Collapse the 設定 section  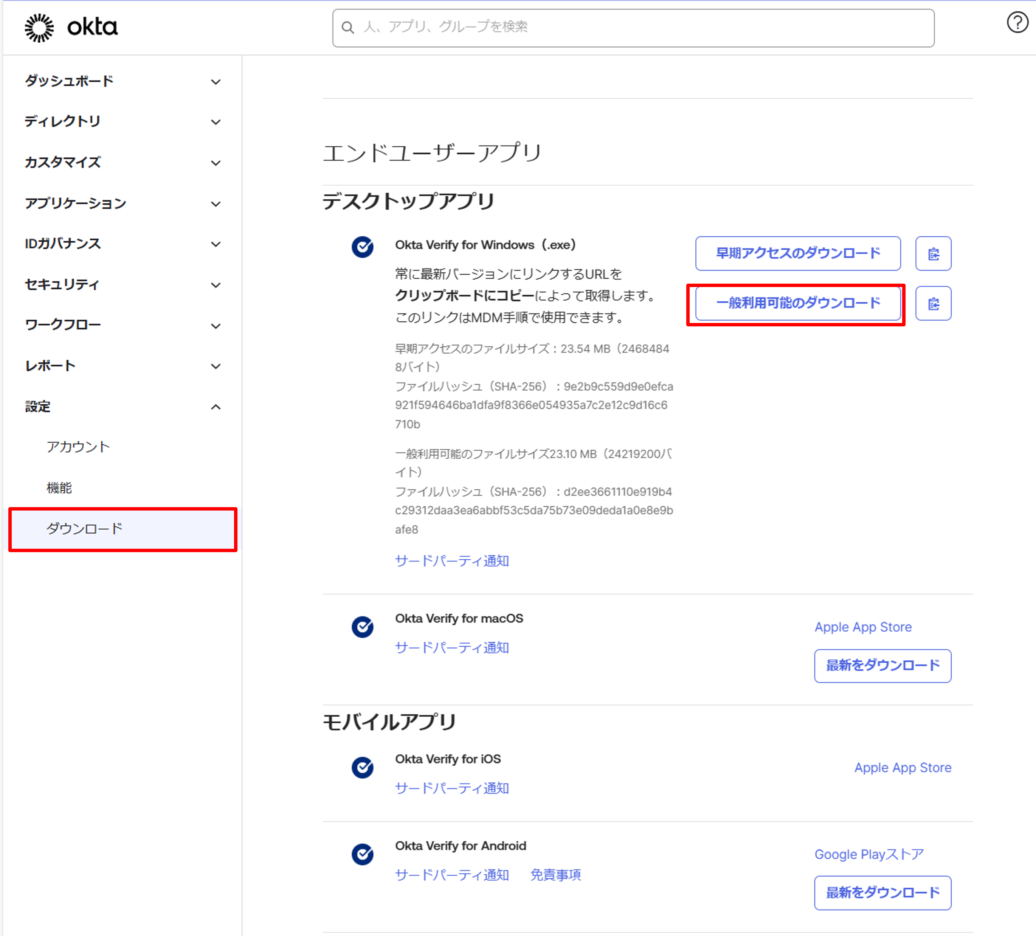click(122, 407)
